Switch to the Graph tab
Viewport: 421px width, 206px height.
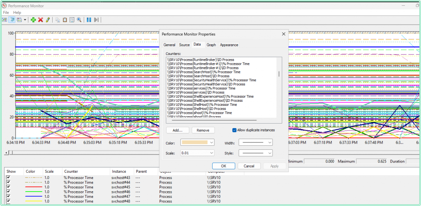tap(211, 45)
